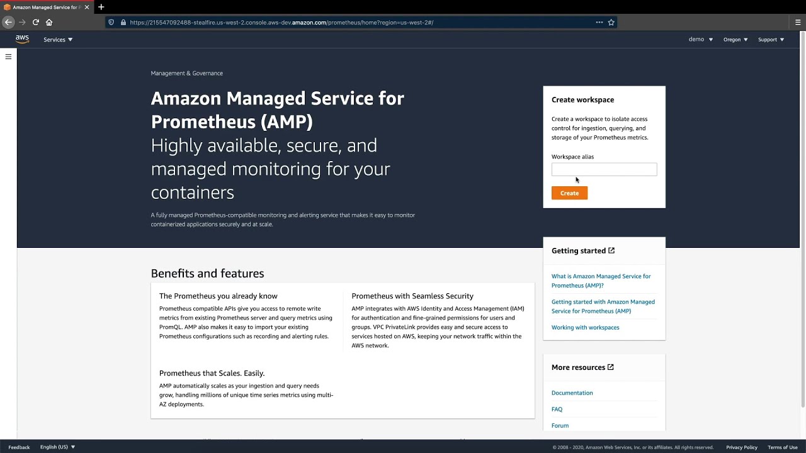Viewport: 806px width, 453px height.
Task: Open the Firefox application menu icon
Action: tap(798, 22)
